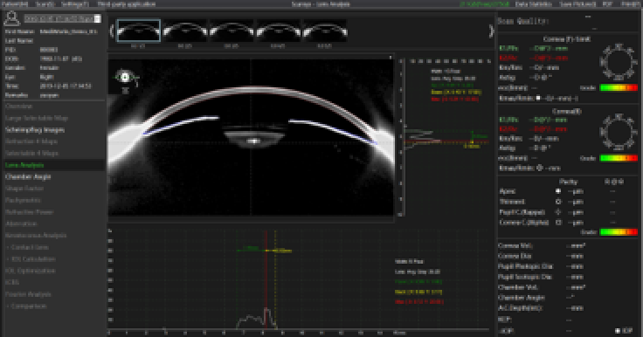Viewport: 643px width, 337px height.
Task: Click the Cornea Back axis dial
Action: point(619,132)
